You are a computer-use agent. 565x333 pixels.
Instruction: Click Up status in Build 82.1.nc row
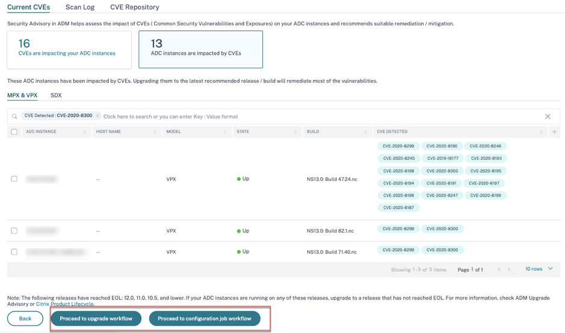pyautogui.click(x=243, y=231)
